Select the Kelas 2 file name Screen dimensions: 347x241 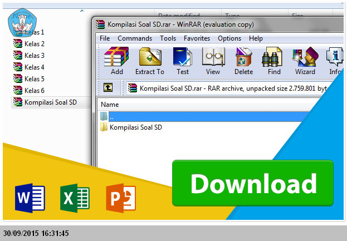(35, 44)
